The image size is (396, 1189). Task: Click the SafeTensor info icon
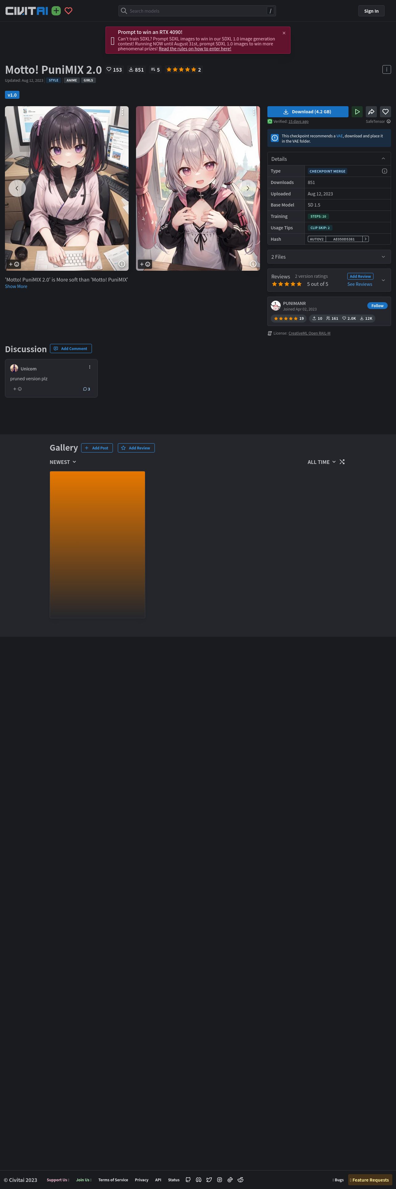coord(389,121)
